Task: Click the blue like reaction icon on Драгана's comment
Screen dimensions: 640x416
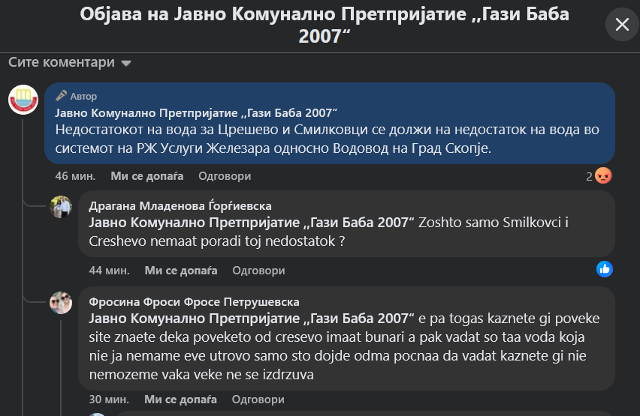Action: [605, 269]
